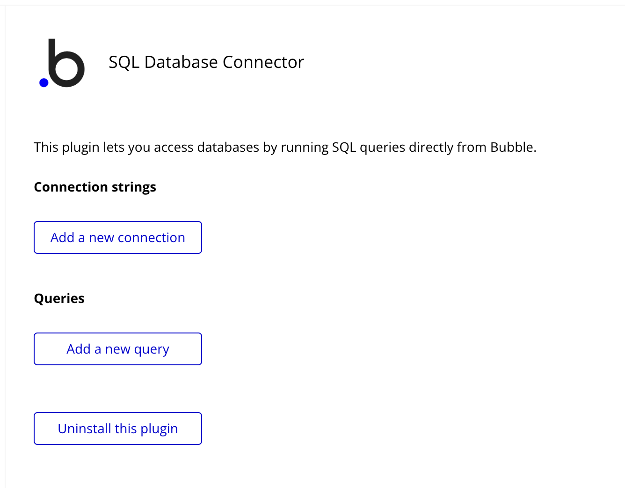The width and height of the screenshot is (625, 488).
Task: Click the word "Connector" in the plugin title
Action: pyautogui.click(x=263, y=62)
